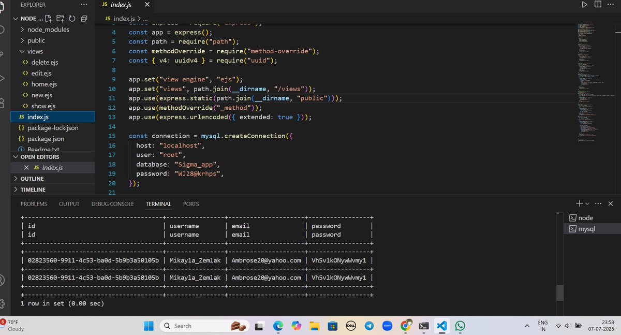This screenshot has width=621, height=335.
Task: Open Zoom from the taskbar
Action: click(x=387, y=326)
